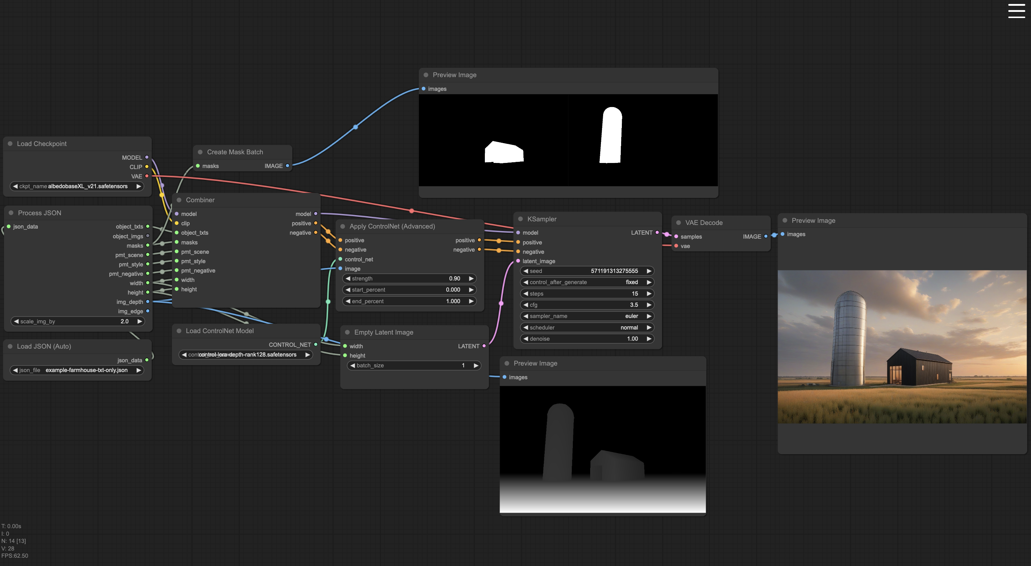The width and height of the screenshot is (1031, 566).
Task: Click the seed value field
Action: coord(587,271)
